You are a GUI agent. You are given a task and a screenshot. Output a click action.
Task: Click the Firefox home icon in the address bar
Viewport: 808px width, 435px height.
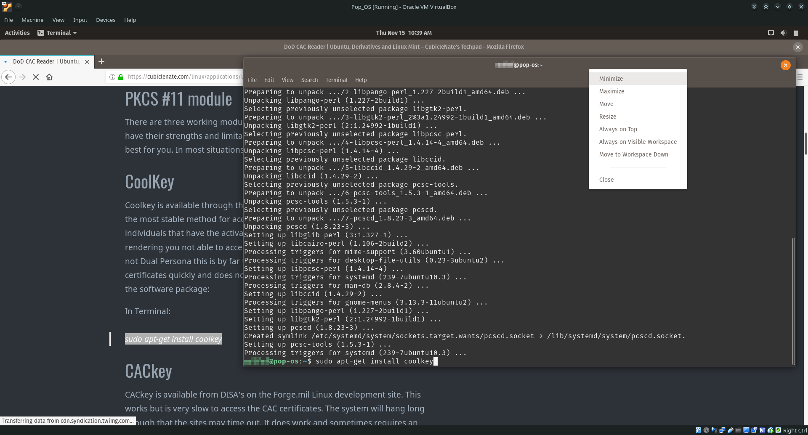click(49, 77)
